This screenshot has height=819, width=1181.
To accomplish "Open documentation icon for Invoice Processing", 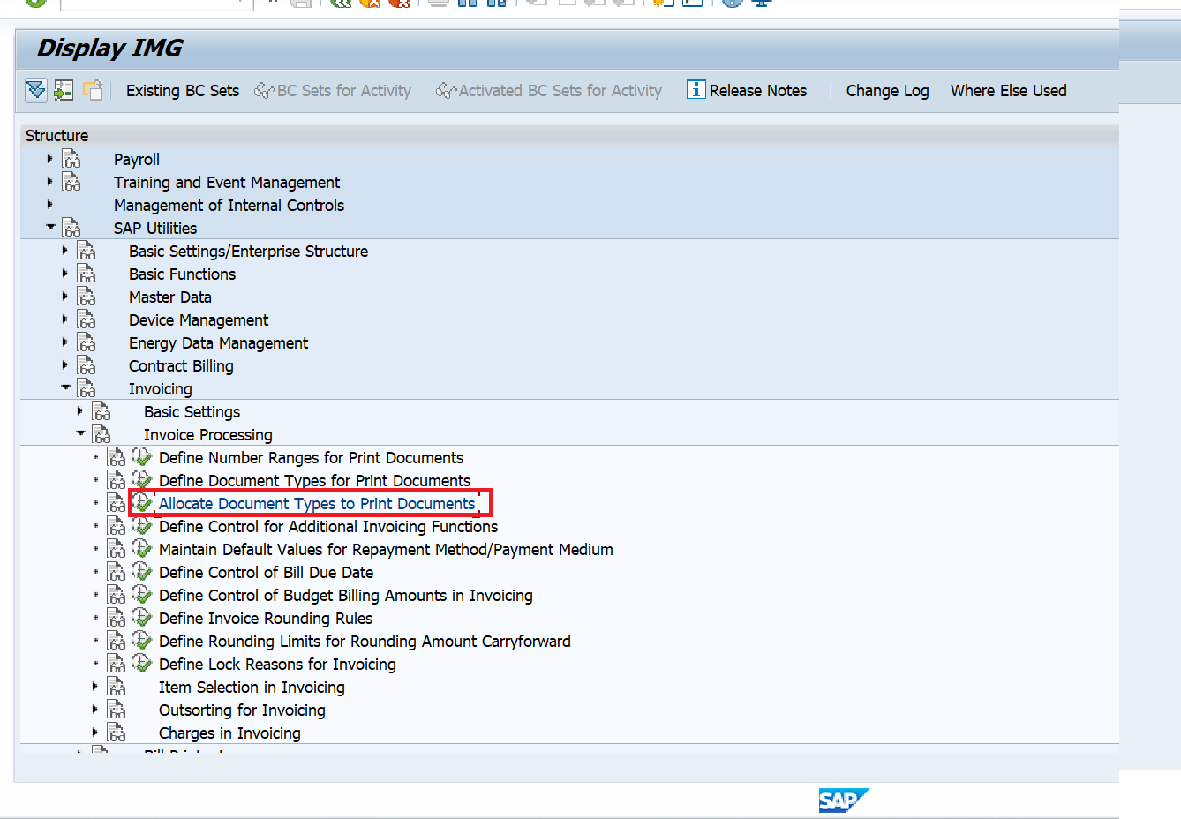I will [x=102, y=434].
